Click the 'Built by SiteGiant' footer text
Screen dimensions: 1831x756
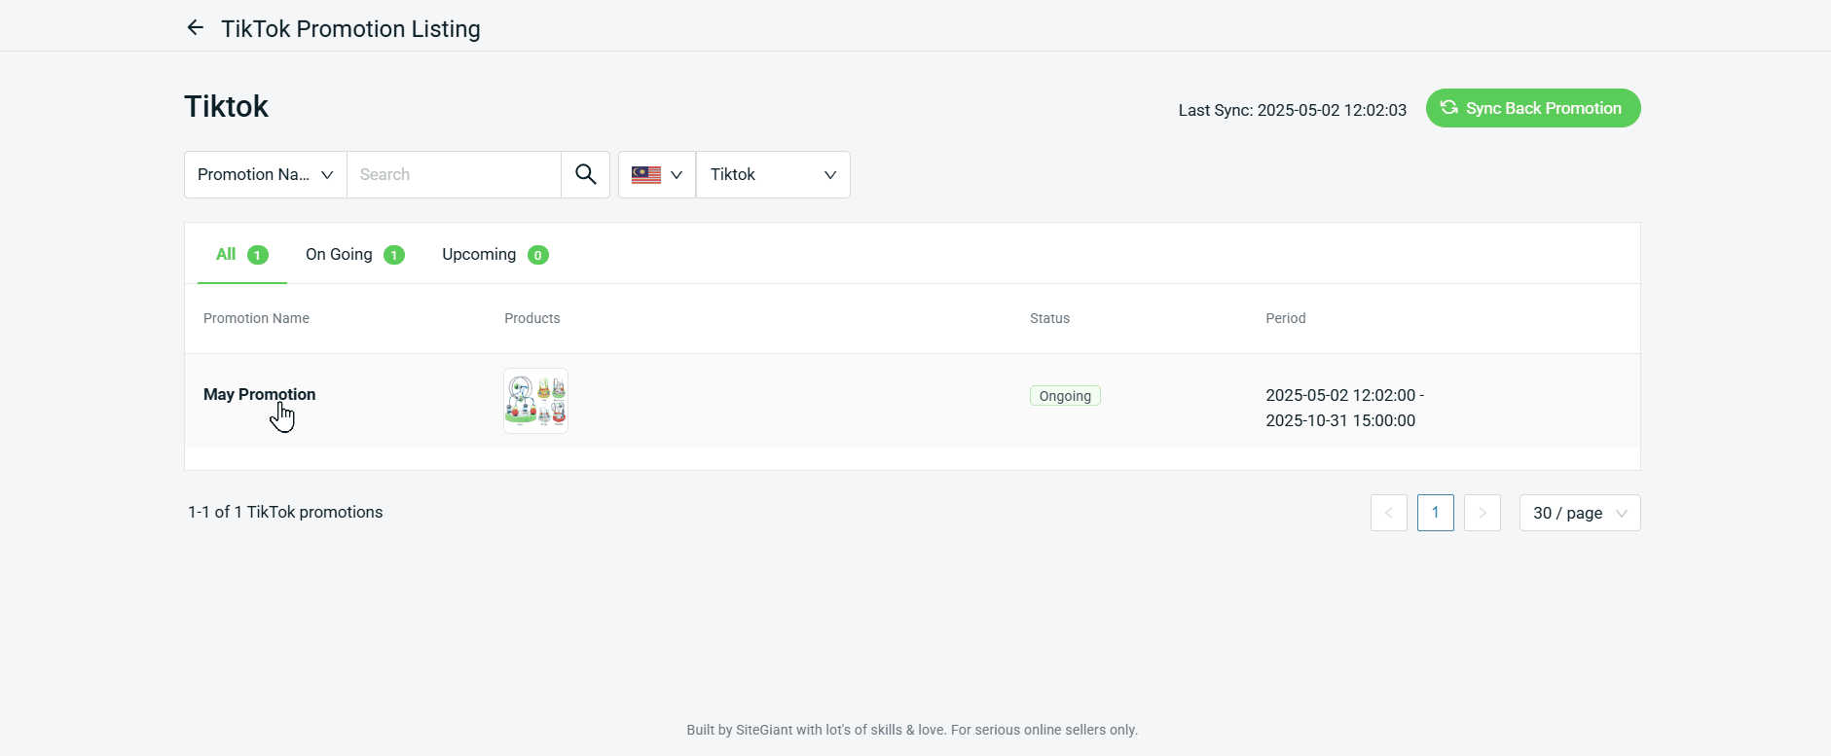[x=912, y=730]
